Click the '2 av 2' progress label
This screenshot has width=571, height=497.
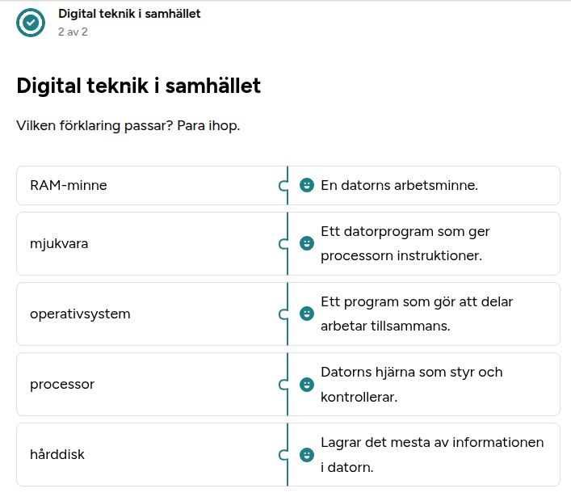point(73,32)
